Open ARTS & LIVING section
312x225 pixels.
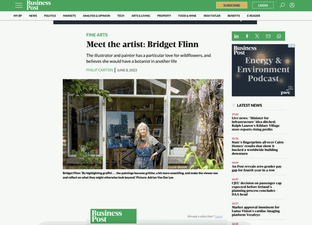pos(141,16)
